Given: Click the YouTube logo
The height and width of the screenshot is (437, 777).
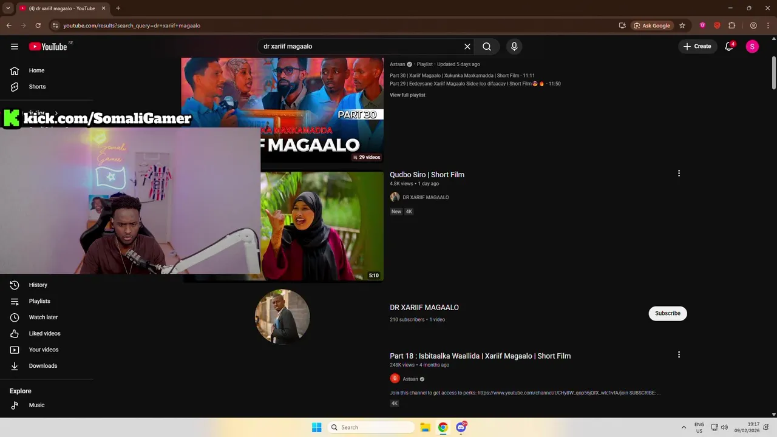Looking at the screenshot, I should pyautogui.click(x=48, y=46).
